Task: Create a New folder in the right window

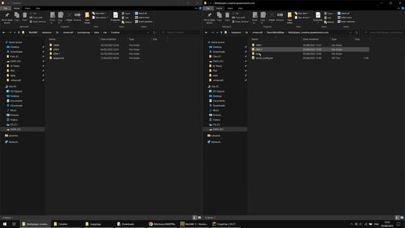Action: coord(290,18)
